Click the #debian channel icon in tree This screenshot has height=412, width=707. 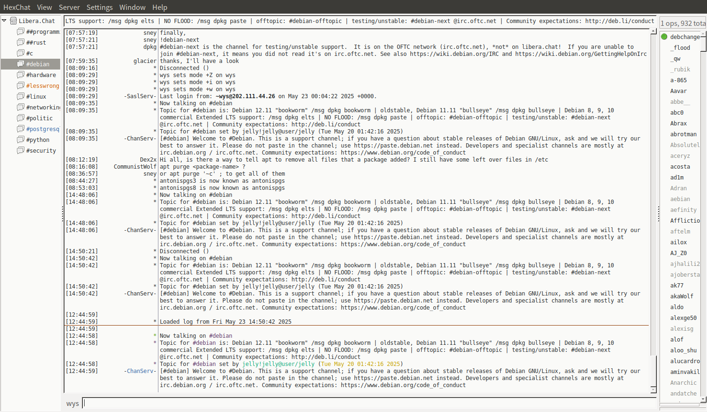20,64
